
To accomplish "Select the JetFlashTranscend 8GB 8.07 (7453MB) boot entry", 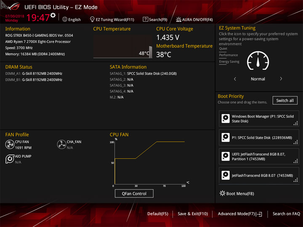I will coord(259,175).
